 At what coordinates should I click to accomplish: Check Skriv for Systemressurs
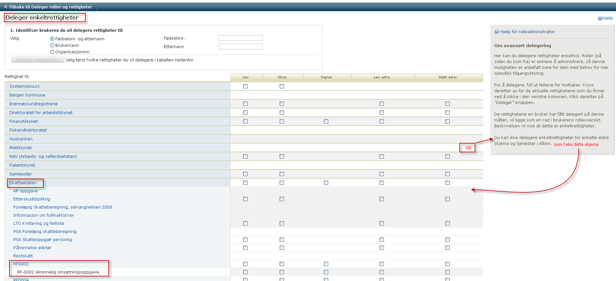coord(282,86)
